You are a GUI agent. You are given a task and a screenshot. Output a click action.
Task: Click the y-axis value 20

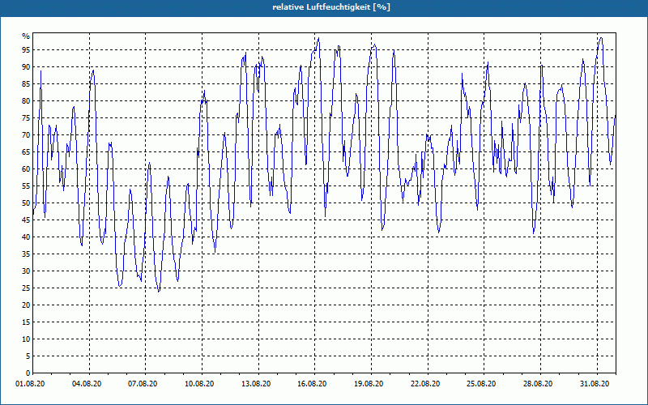(x=26, y=305)
